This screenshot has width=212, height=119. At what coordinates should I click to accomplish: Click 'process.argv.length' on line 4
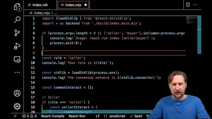point(69,33)
